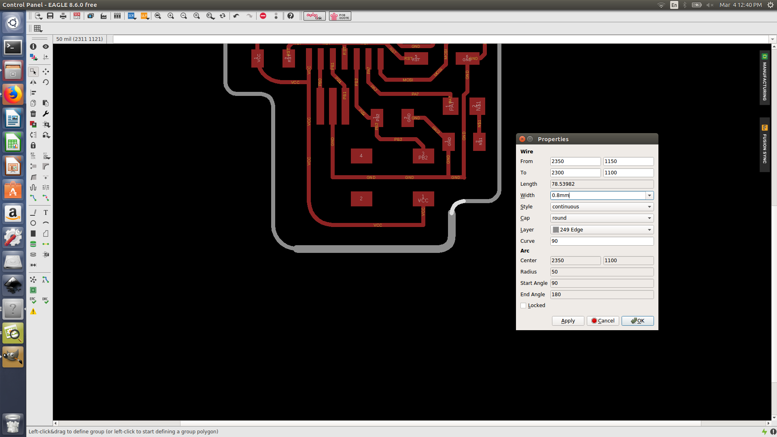This screenshot has height=437, width=777.
Task: Open the Style dropdown showing continuous
Action: (x=602, y=207)
